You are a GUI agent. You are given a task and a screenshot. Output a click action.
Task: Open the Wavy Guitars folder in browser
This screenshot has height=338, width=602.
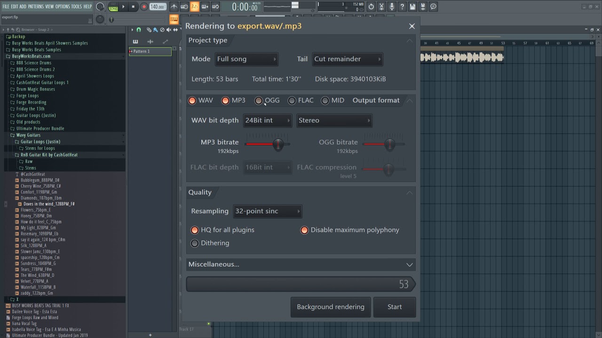pyautogui.click(x=28, y=135)
